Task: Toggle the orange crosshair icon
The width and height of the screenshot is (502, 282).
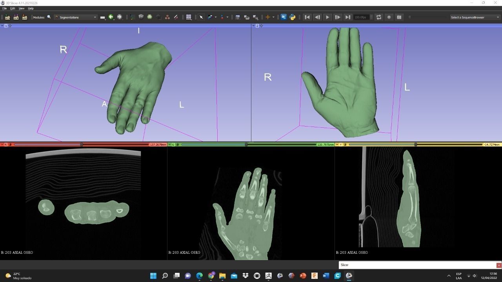Action: (x=268, y=17)
